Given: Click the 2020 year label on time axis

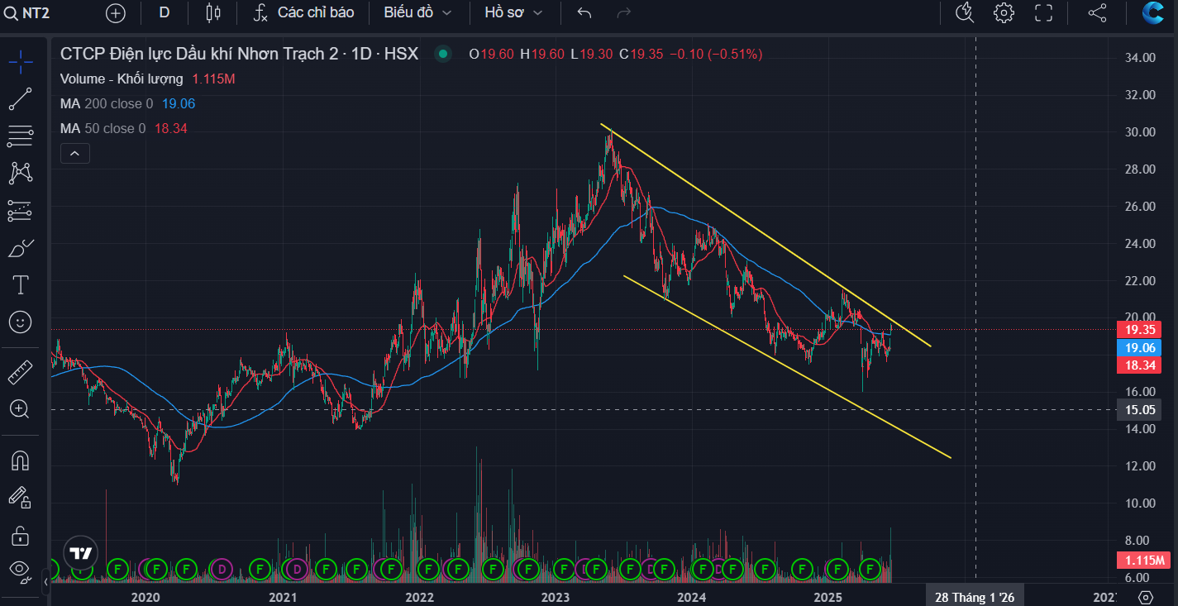Looking at the screenshot, I should pos(145,597).
